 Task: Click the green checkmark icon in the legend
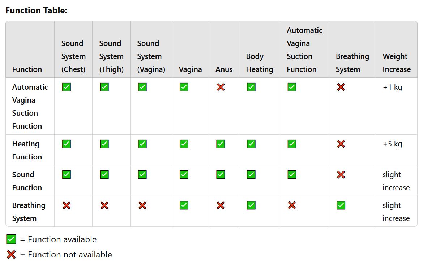[x=11, y=239]
